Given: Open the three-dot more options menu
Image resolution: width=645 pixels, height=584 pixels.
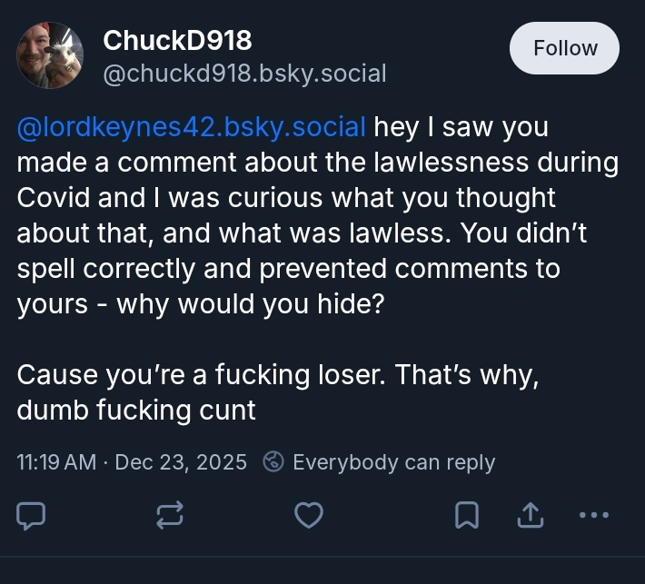Looking at the screenshot, I should tap(593, 515).
